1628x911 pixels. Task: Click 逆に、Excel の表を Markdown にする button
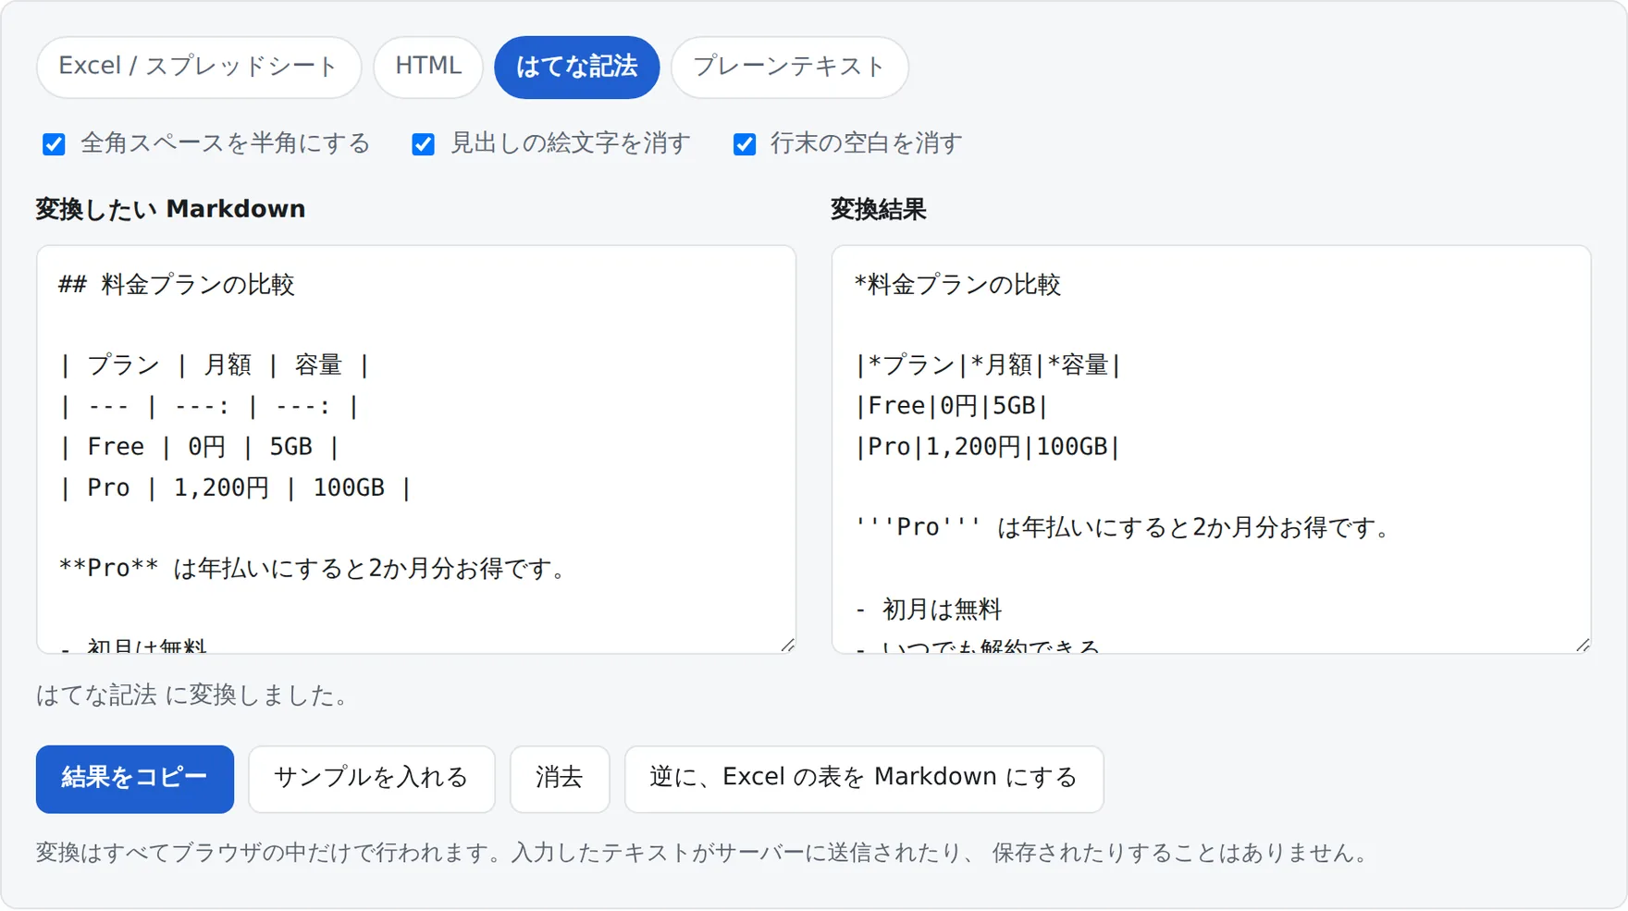[x=864, y=779]
